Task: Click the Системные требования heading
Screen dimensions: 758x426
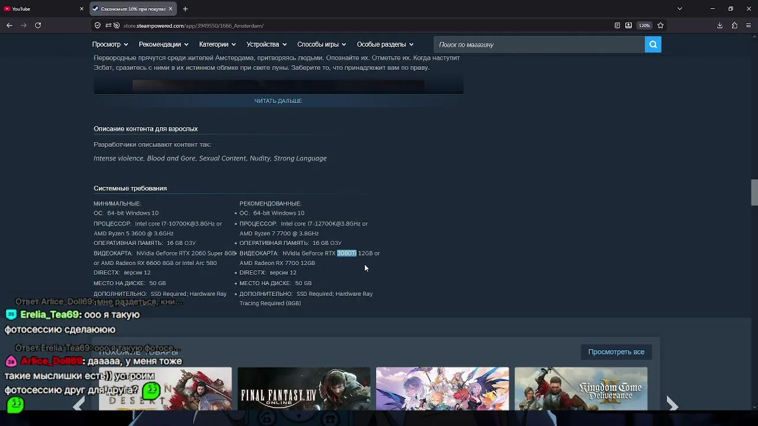Action: coord(130,188)
